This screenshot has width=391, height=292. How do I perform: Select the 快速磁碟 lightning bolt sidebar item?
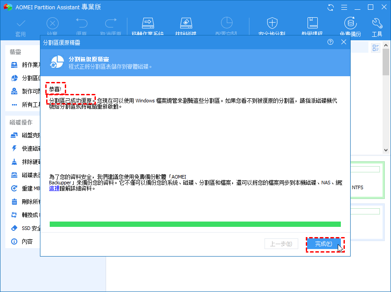(25, 148)
